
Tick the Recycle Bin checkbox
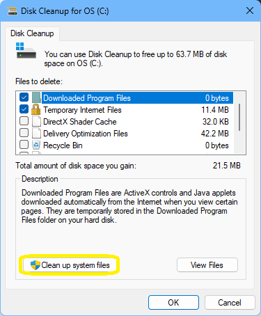point(24,145)
